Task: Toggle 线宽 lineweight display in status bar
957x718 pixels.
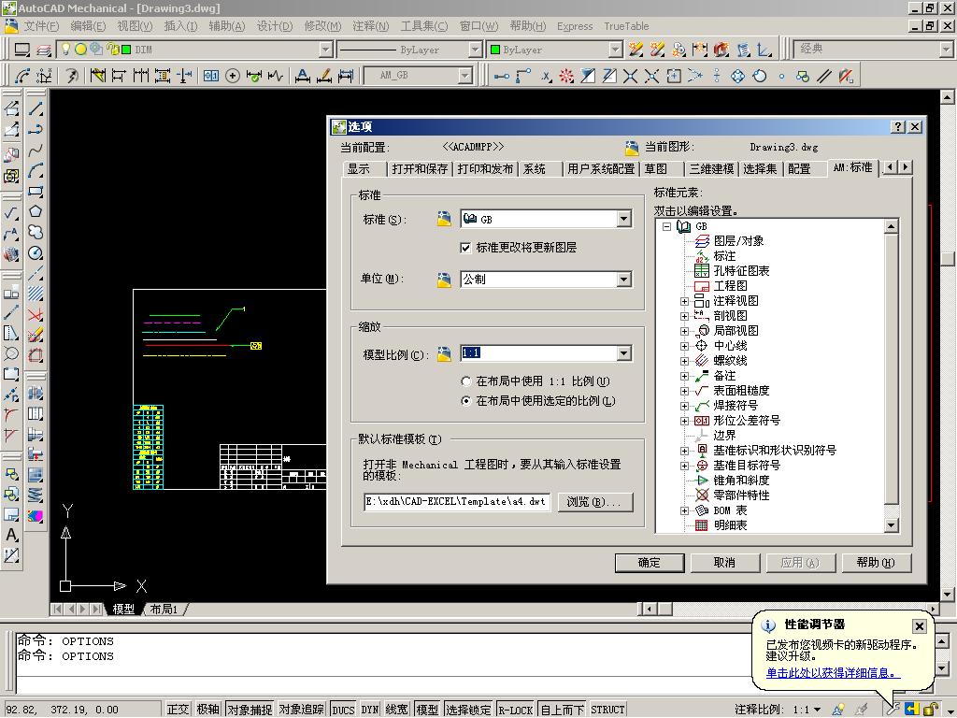Action: point(396,710)
